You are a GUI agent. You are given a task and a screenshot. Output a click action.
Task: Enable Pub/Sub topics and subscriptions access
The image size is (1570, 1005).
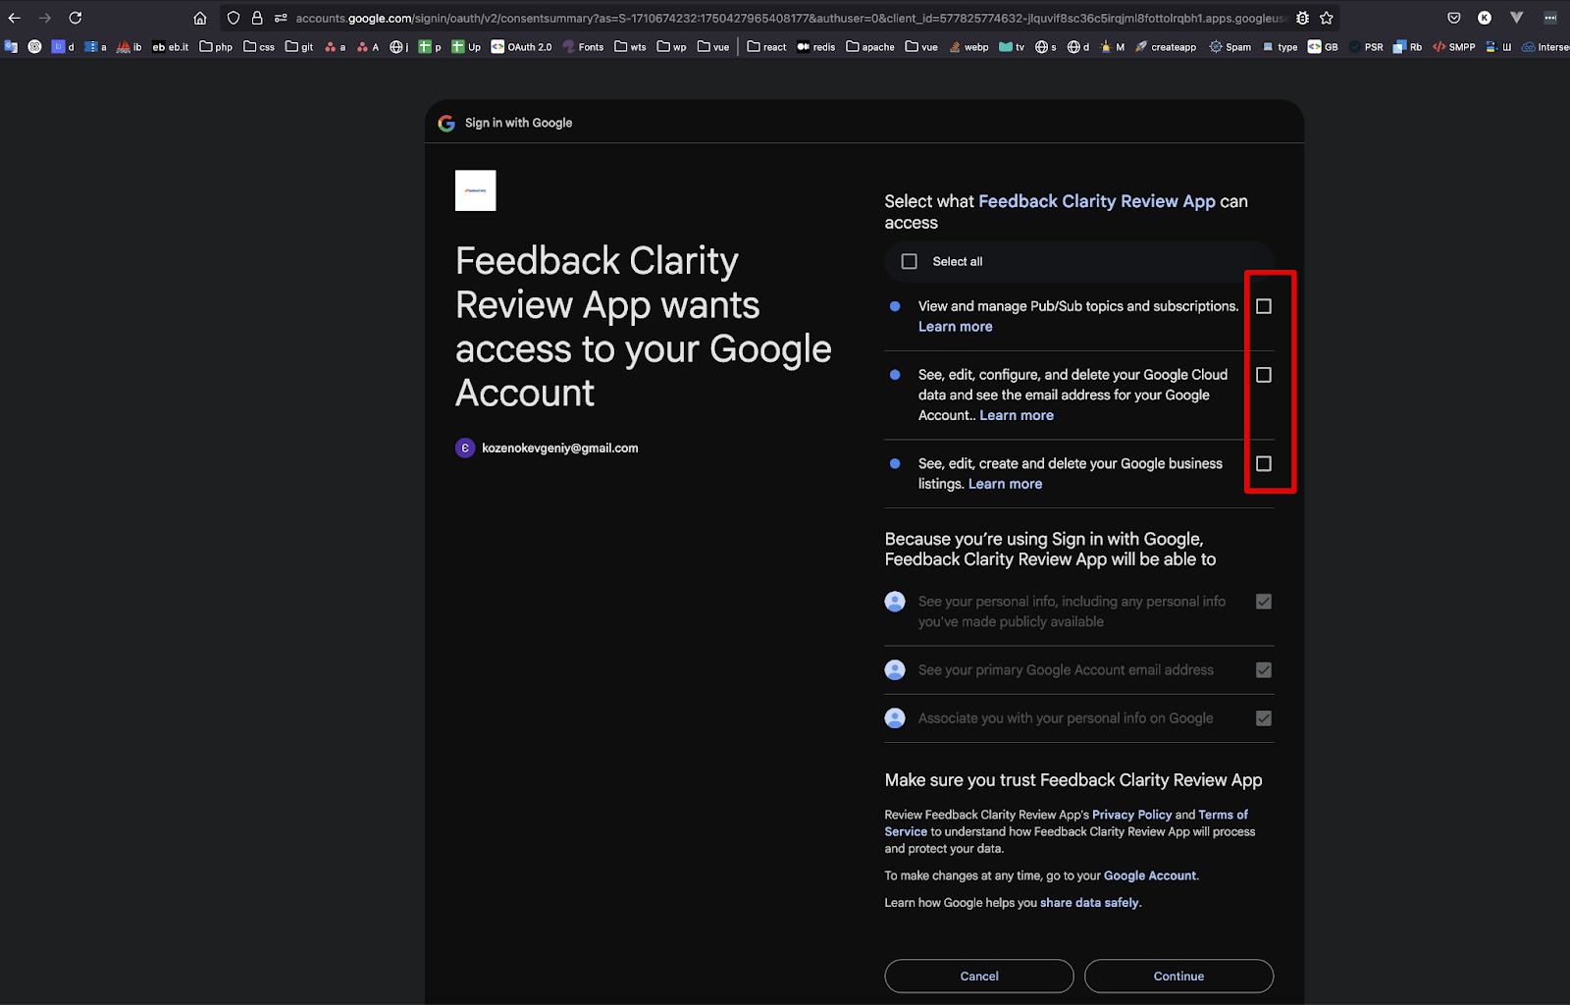coord(1264,307)
